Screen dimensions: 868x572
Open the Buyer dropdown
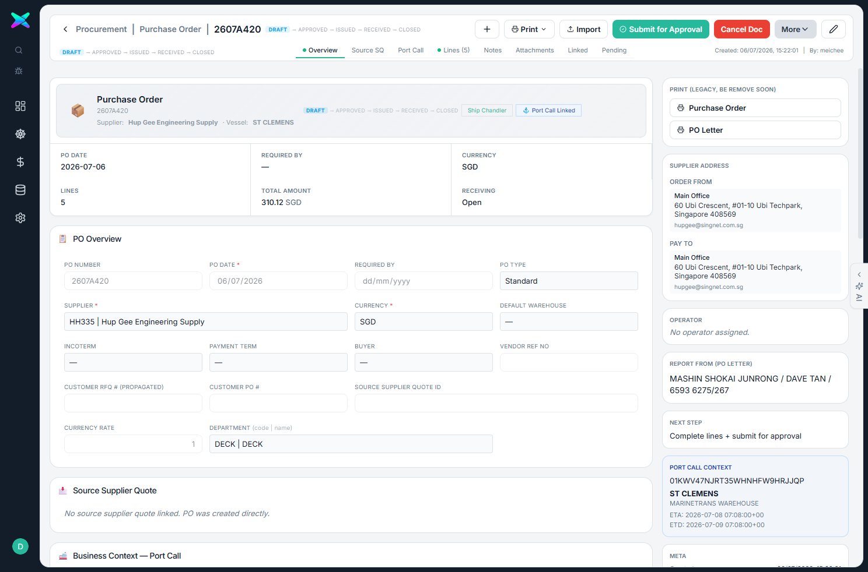[423, 362]
